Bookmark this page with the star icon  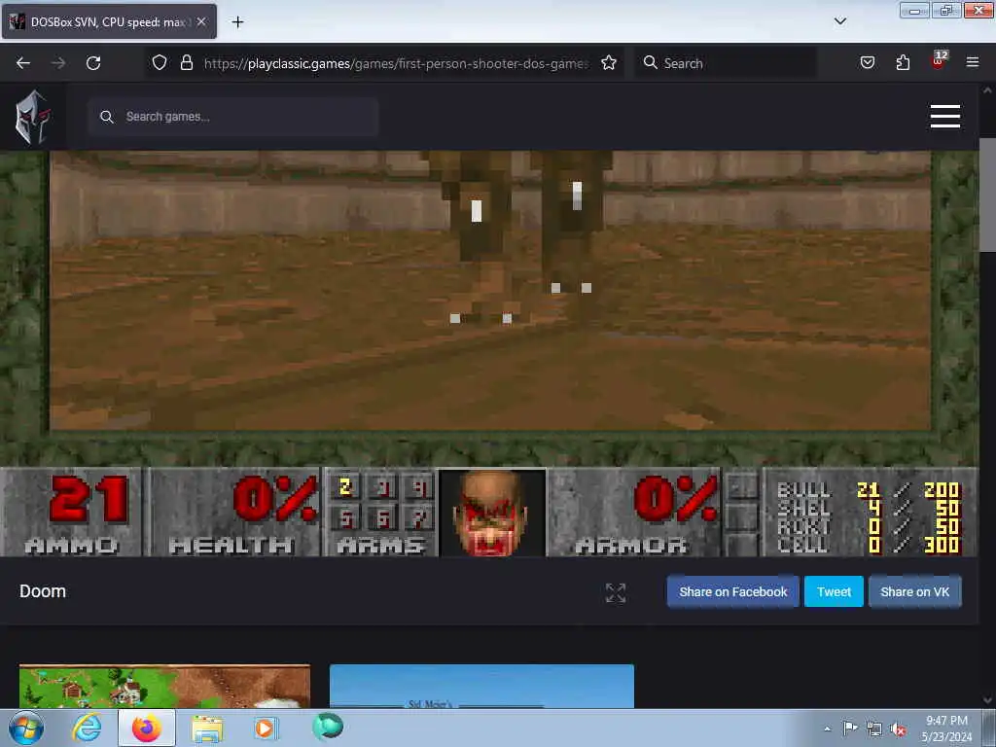[609, 62]
